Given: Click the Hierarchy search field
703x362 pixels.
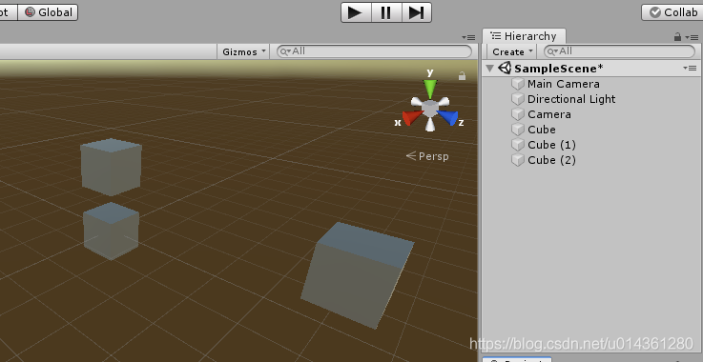Looking at the screenshot, I should click(x=619, y=51).
